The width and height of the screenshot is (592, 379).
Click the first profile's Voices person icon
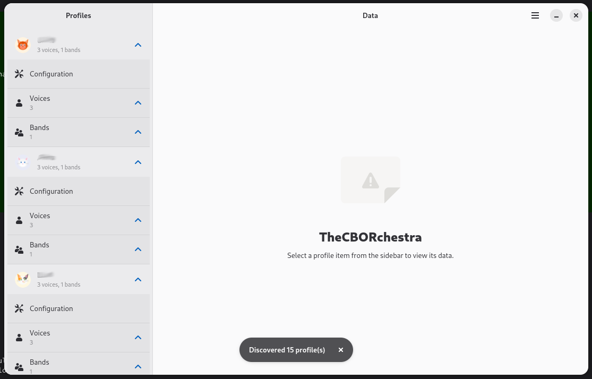[x=19, y=103]
